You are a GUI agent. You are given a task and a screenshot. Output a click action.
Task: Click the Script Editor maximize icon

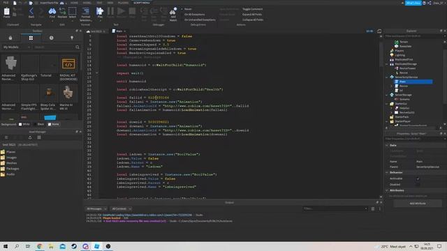click(379, 31)
